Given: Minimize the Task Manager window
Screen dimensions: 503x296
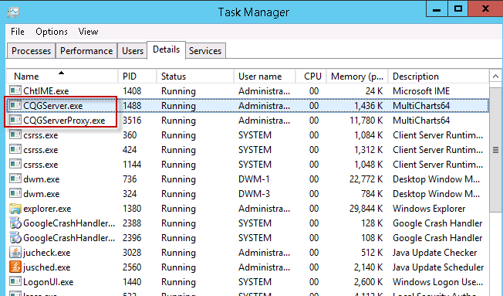Looking at the screenshot, I should pos(437,9).
